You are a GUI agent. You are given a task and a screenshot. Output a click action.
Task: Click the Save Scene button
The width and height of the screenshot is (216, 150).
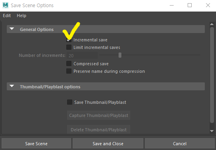pyautogui.click(x=36, y=143)
